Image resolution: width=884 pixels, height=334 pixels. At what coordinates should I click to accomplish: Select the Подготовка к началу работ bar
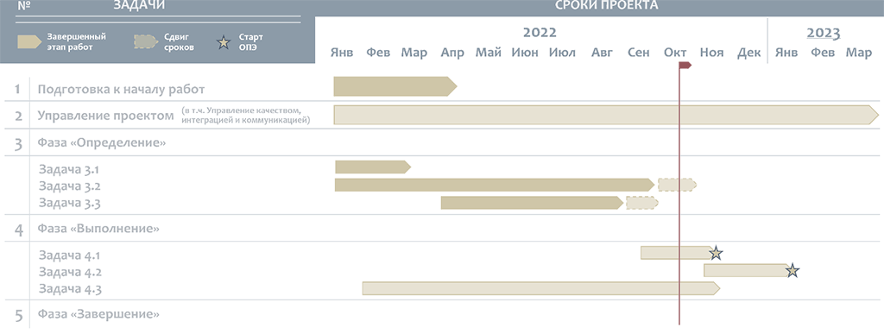click(x=395, y=87)
